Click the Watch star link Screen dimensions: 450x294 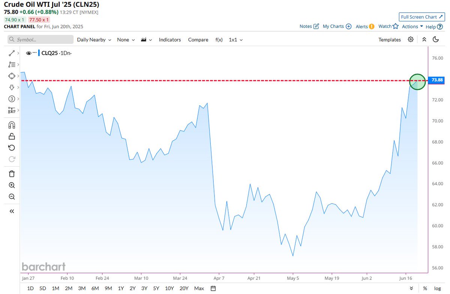pos(388,26)
